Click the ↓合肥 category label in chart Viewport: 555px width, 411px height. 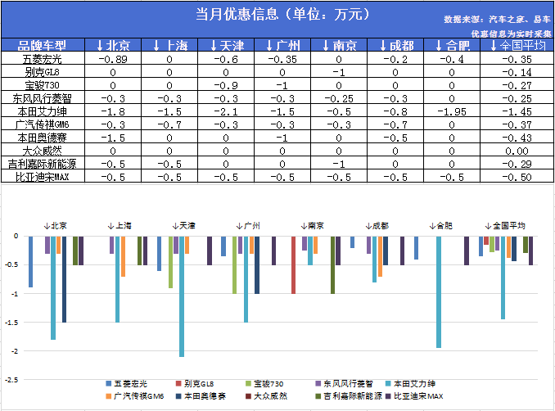(440, 225)
